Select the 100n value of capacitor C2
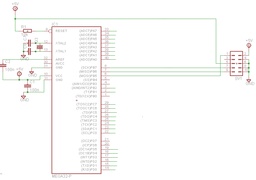The width and height of the screenshot is (256, 180). (x=10, y=70)
